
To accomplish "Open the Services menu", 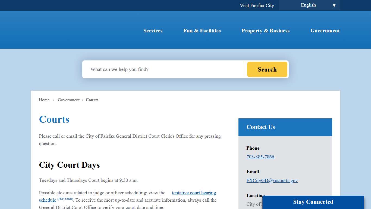I will tap(153, 31).
